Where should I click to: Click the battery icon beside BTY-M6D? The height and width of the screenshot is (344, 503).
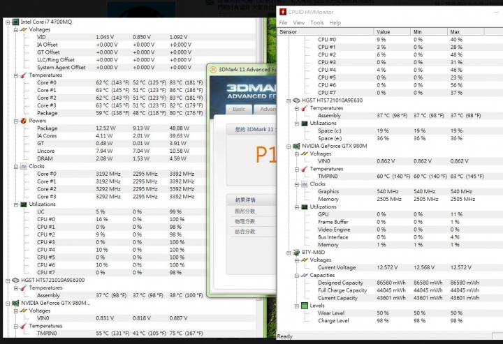click(296, 253)
